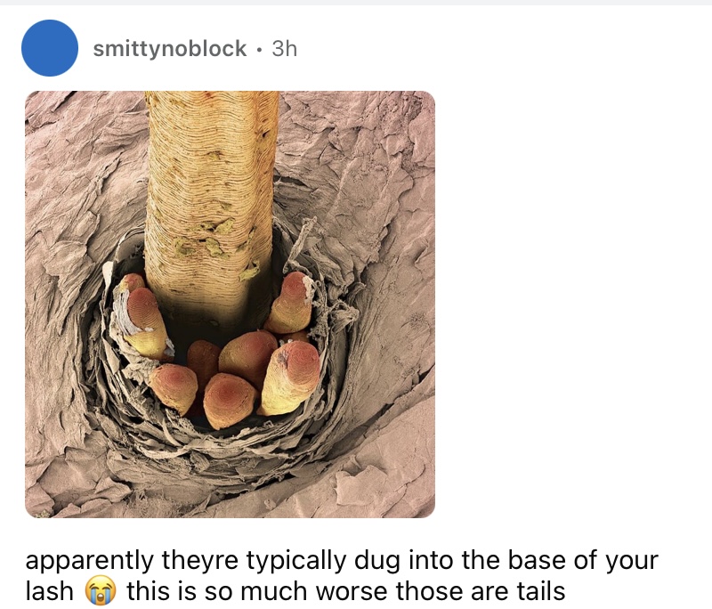The image size is (712, 609).
Task: Click the dot separator after the username
Action: [259, 50]
